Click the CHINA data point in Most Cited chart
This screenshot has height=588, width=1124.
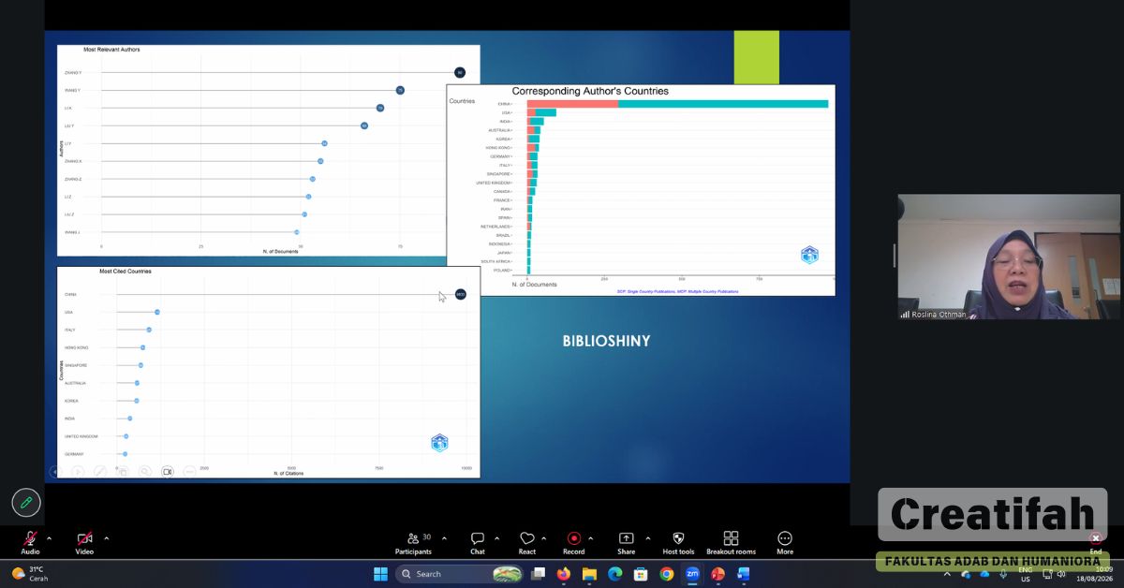pos(461,295)
